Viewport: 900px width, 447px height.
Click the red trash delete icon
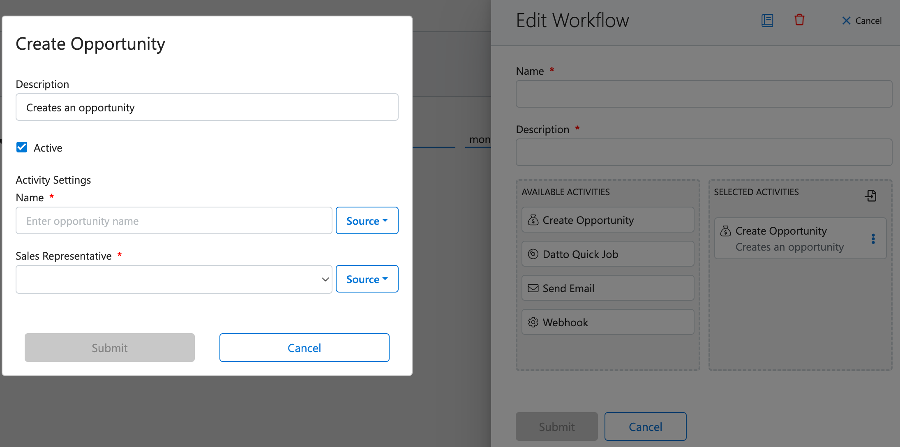click(x=799, y=20)
